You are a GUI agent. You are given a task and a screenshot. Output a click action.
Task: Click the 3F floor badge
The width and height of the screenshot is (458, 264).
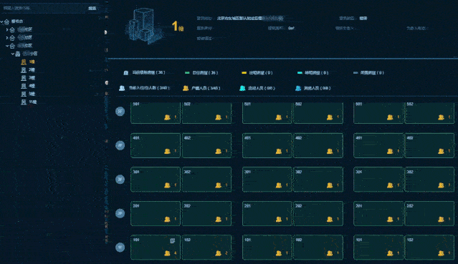click(120, 179)
